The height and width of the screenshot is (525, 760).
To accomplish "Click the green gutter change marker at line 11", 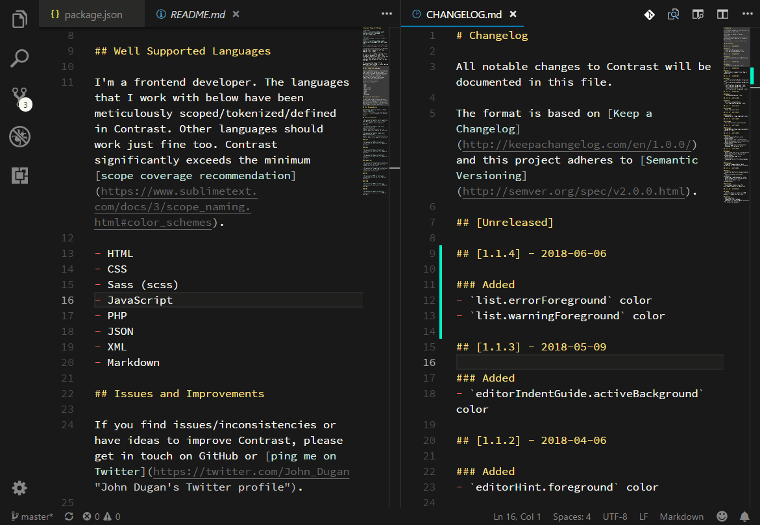I will [x=441, y=284].
